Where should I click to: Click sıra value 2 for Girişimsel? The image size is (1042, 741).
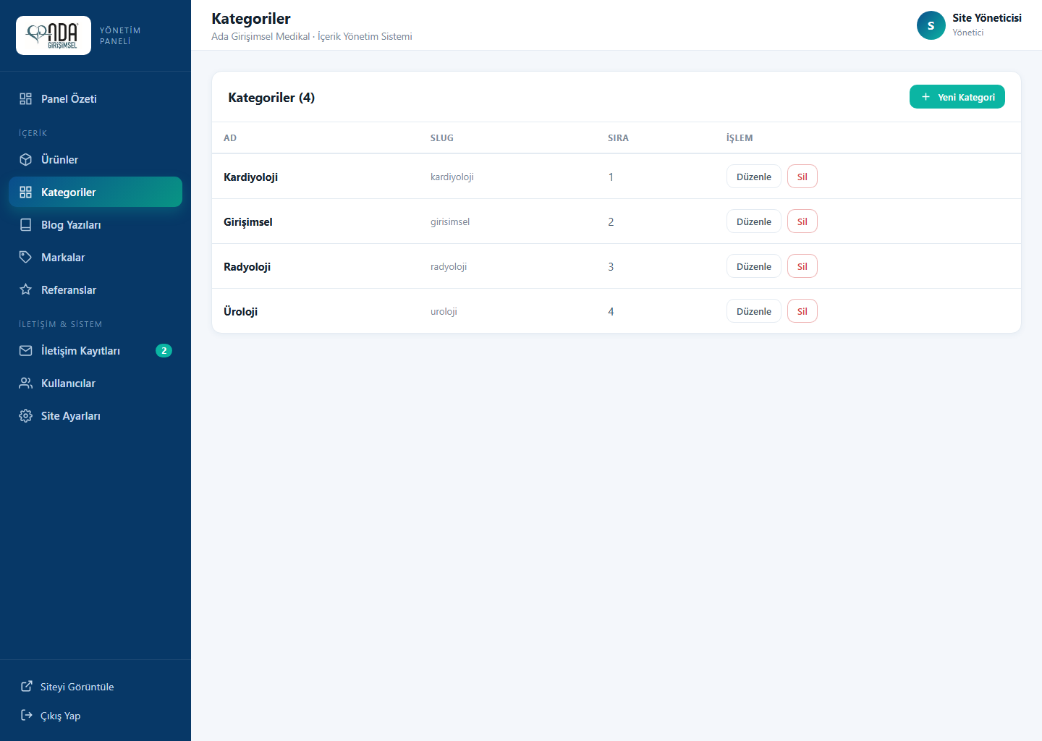tap(611, 222)
